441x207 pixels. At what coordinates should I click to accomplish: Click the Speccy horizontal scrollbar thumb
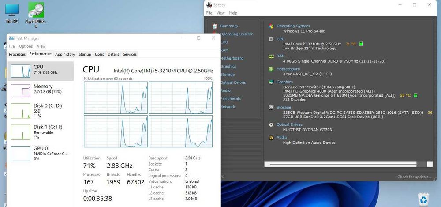click(x=343, y=164)
